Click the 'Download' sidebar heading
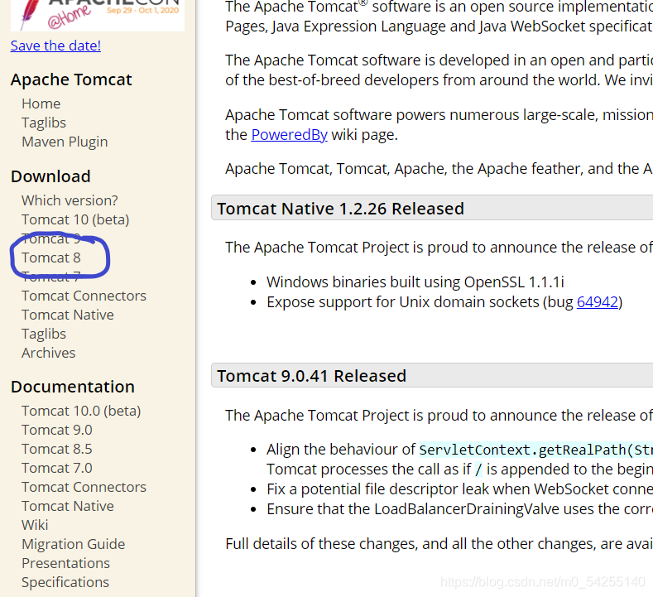Screen dimensions: 653x597 click(x=50, y=176)
